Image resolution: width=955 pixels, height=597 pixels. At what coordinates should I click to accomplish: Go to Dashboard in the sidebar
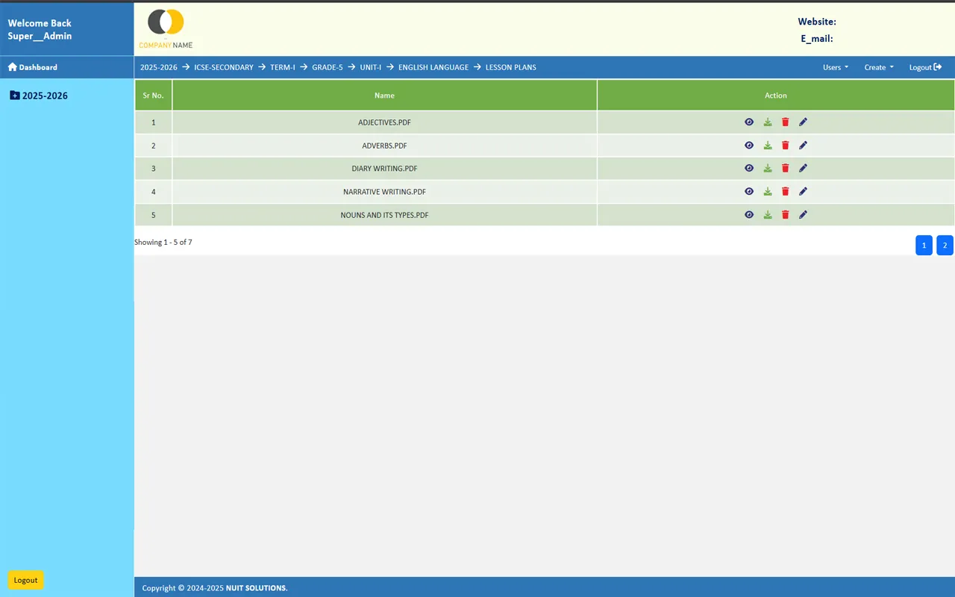tap(33, 67)
